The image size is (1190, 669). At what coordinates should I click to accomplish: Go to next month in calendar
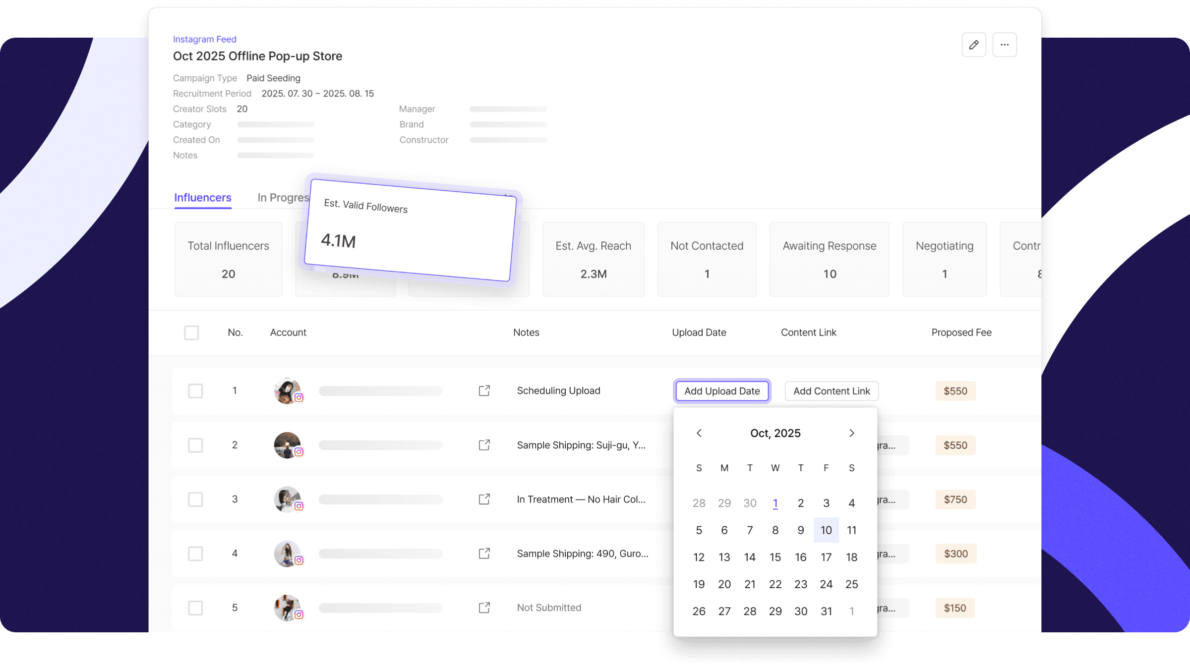point(852,433)
